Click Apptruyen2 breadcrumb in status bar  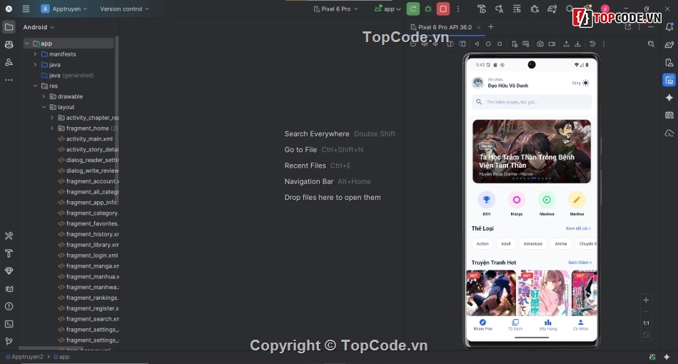(27, 357)
